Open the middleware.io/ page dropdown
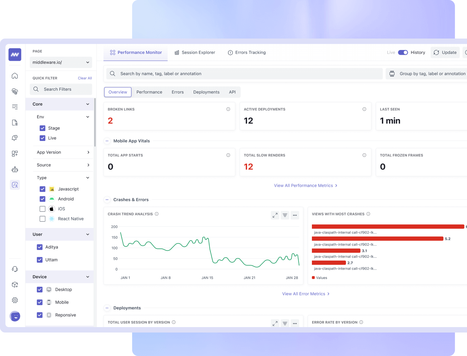 [61, 62]
